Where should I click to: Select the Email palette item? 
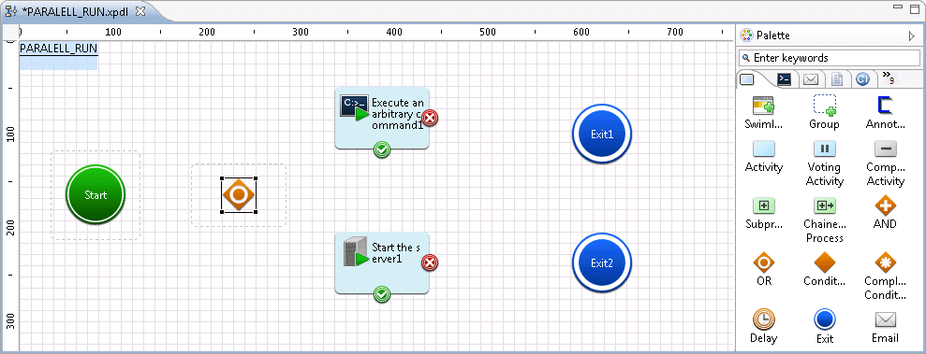click(885, 327)
